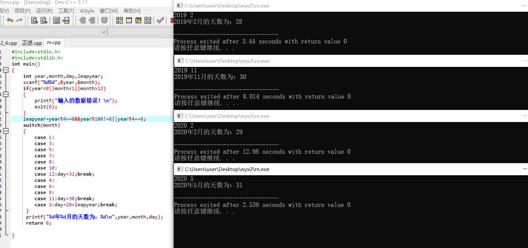Click console output '2019年11月的天数为: 30'
Image resolution: width=528 pixels, height=248 pixels.
(x=210, y=77)
